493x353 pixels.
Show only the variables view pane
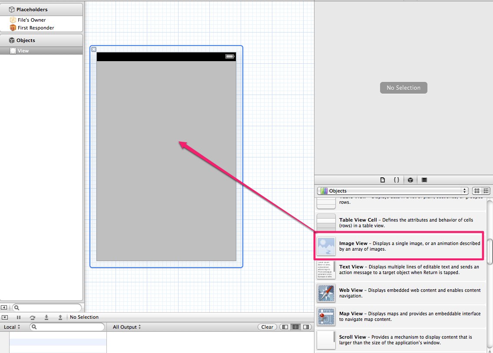[285, 327]
